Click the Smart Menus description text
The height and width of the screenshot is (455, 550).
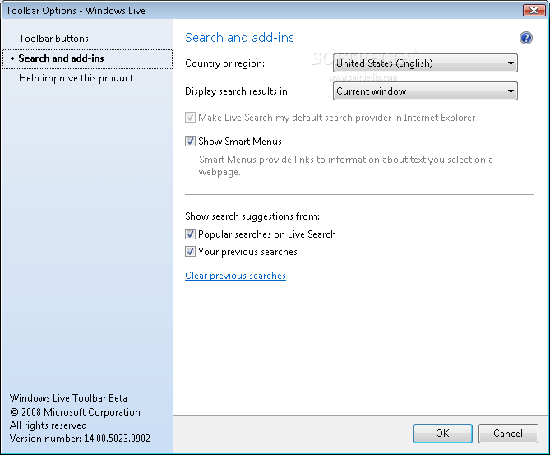pos(346,165)
